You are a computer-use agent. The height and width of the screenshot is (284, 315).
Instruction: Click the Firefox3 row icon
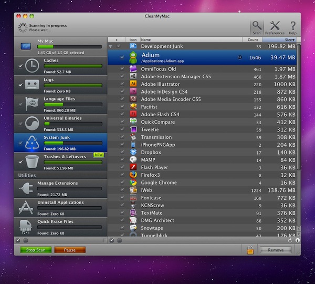[133, 175]
